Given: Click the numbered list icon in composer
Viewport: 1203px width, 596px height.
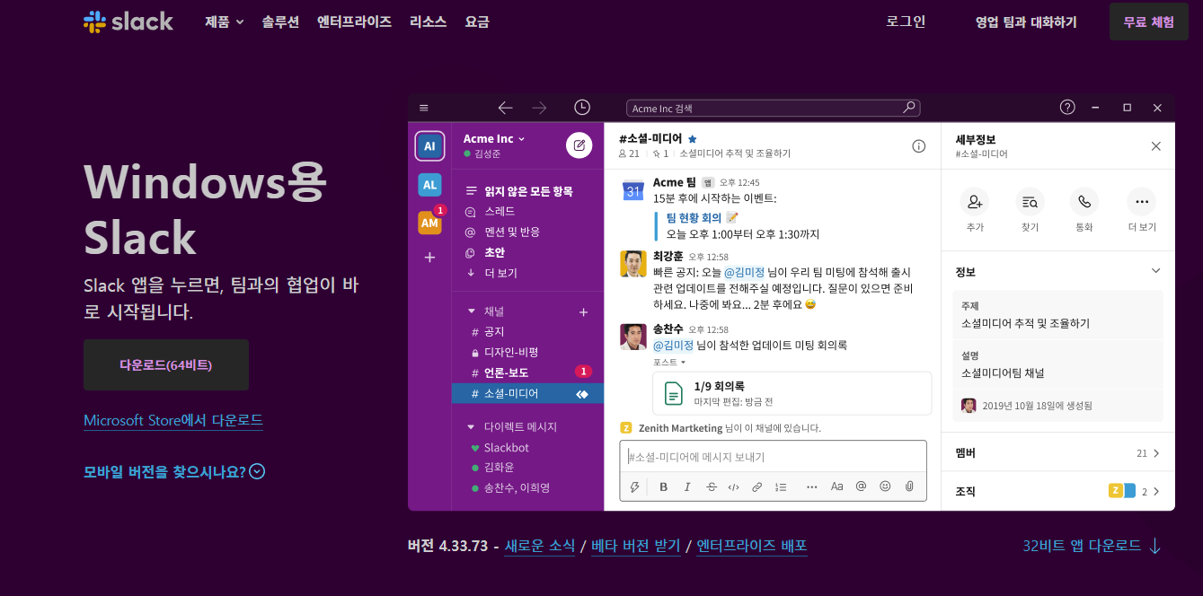Looking at the screenshot, I should point(781,486).
